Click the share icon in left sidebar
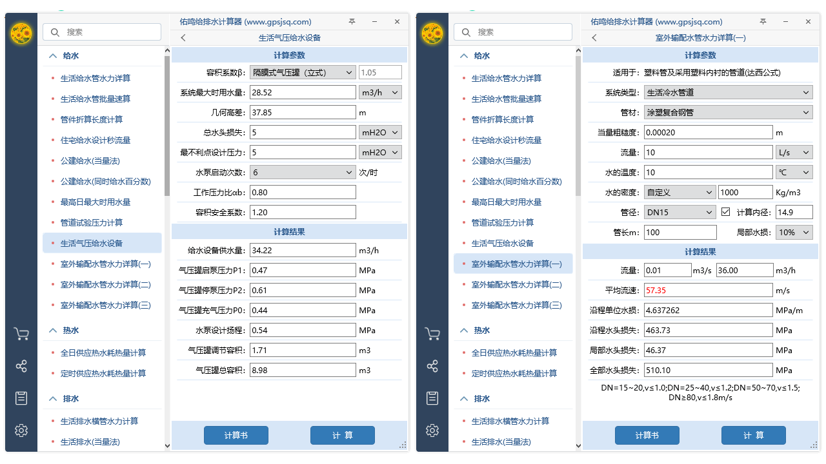Viewport: 826px width, 464px height. click(x=21, y=365)
